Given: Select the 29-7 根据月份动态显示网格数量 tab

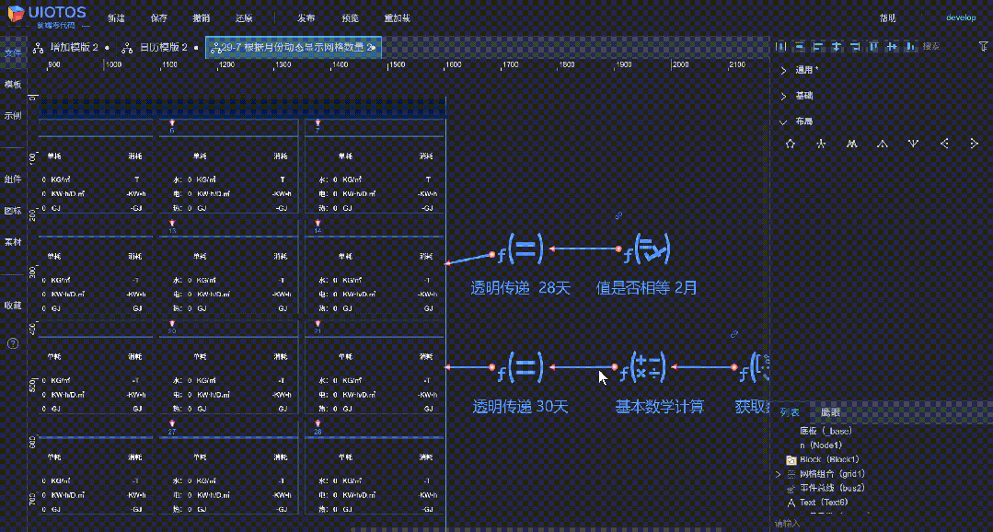Looking at the screenshot, I should pos(294,47).
